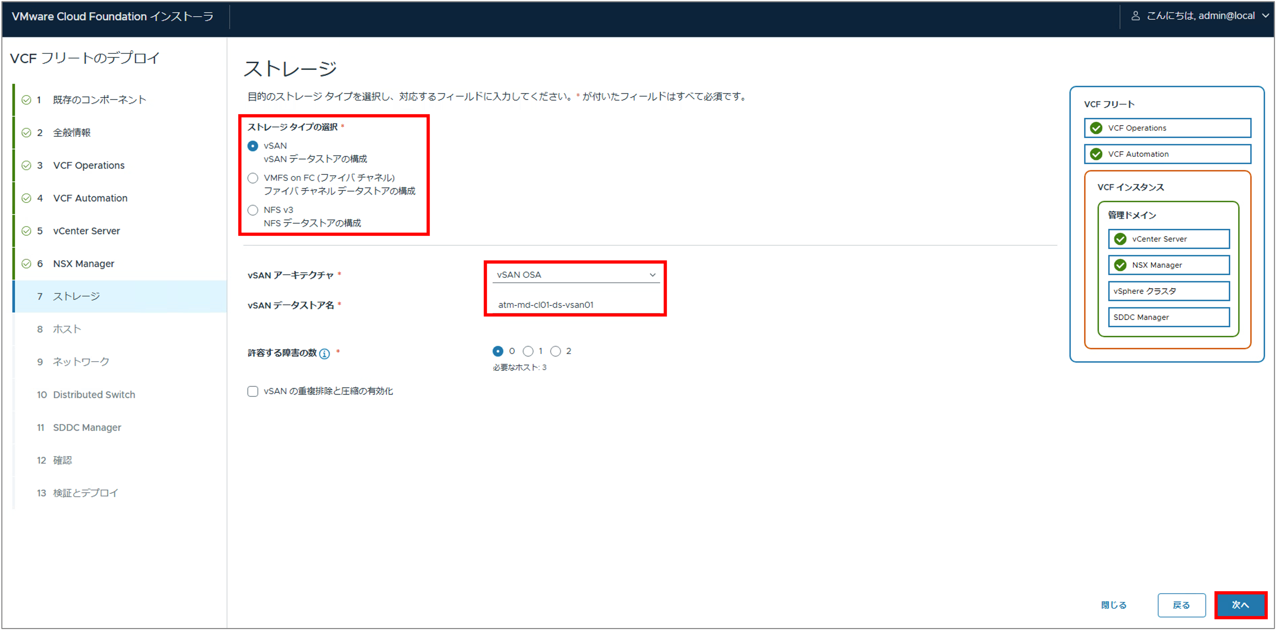1276x630 pixels.
Task: Click the green check on NSX Manager diagram box
Action: (1120, 265)
